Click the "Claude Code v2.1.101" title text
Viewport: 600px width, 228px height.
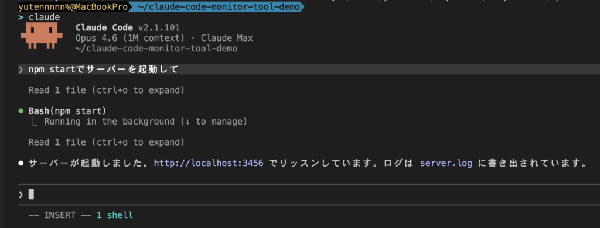tap(127, 27)
